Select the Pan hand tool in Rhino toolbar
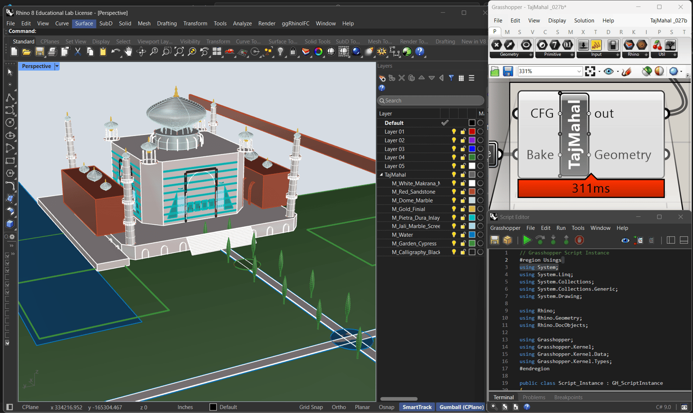This screenshot has height=413, width=693. click(x=128, y=52)
